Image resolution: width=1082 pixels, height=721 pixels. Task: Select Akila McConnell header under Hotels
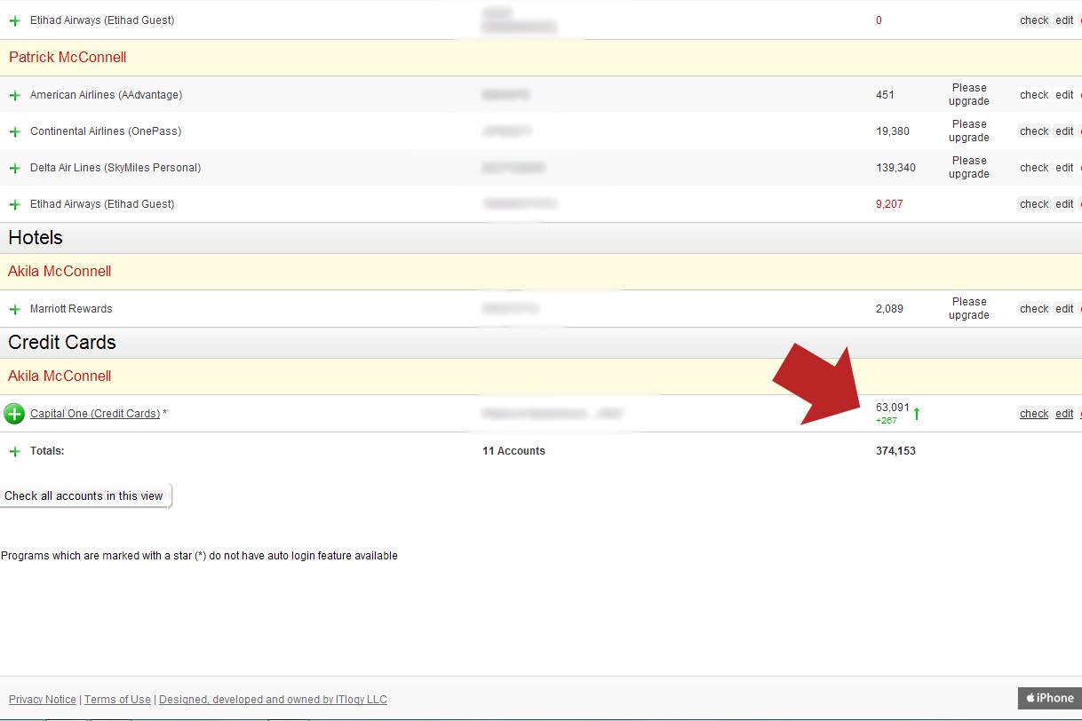60,272
